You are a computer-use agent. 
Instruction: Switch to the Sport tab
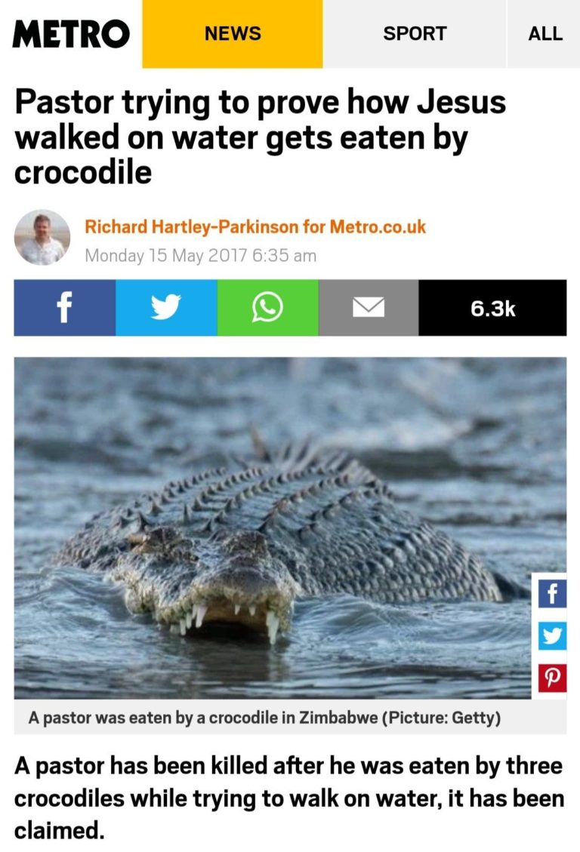click(x=415, y=34)
